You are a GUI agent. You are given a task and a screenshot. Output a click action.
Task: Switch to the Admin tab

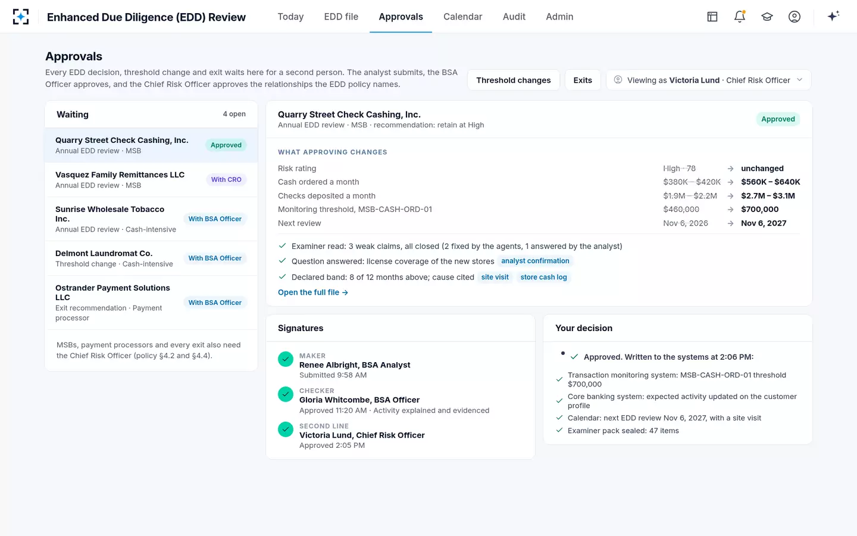tap(559, 17)
